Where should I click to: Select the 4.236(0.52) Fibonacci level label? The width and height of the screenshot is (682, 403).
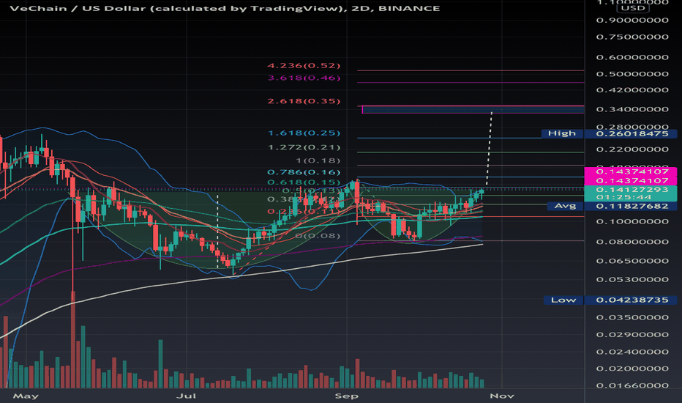(304, 66)
